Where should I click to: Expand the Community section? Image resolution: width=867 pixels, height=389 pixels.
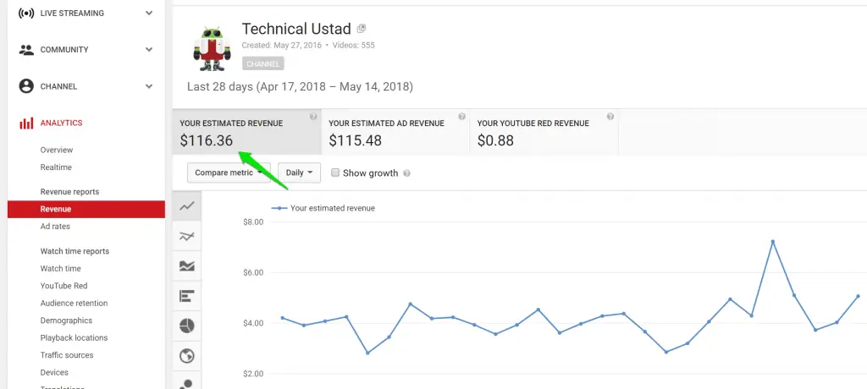pyautogui.click(x=149, y=50)
